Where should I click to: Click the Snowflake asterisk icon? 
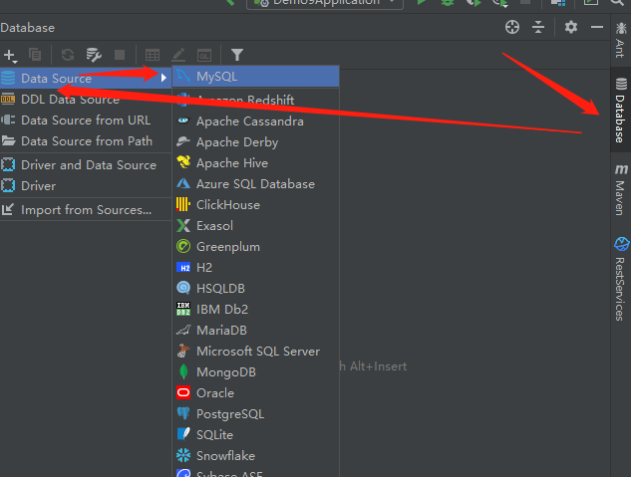point(183,455)
